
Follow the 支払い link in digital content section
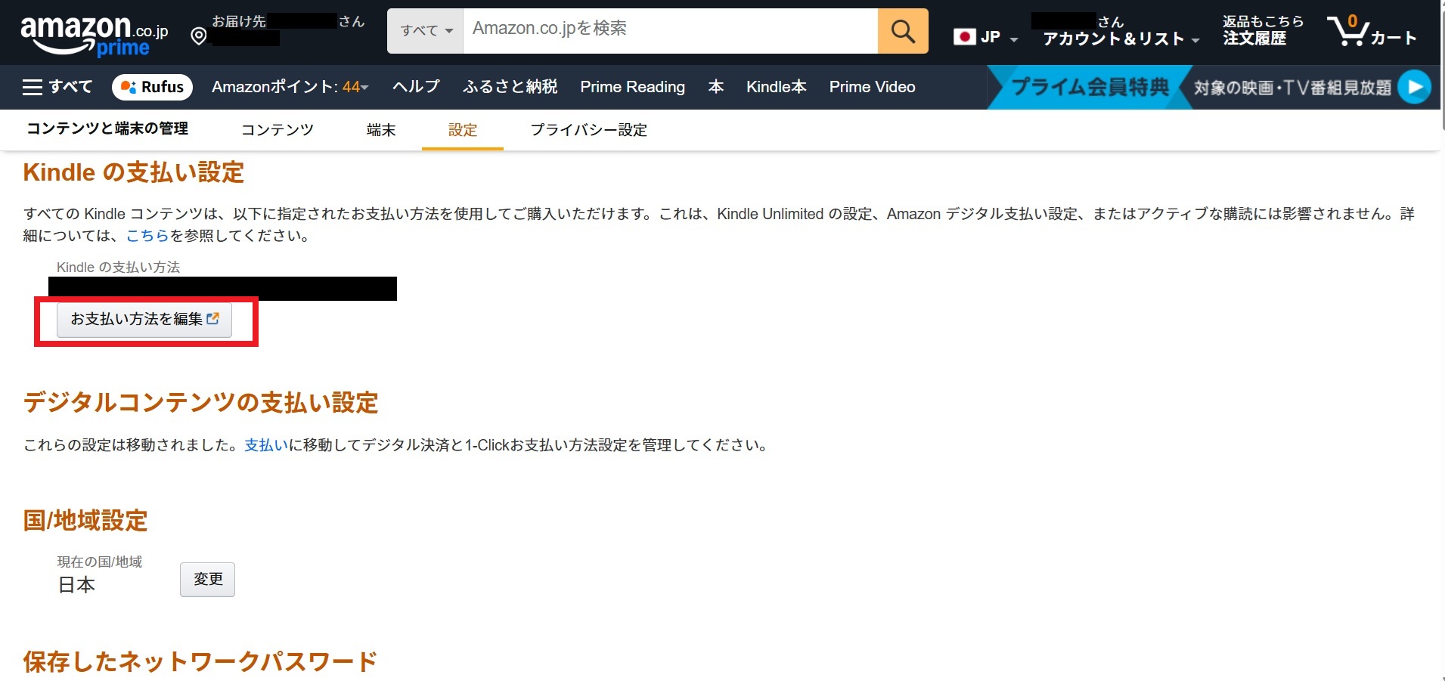click(265, 445)
